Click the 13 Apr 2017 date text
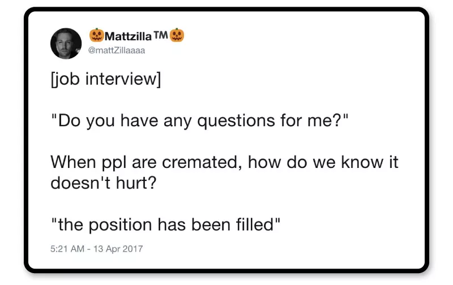This screenshot has height=285, width=453. tap(120, 248)
